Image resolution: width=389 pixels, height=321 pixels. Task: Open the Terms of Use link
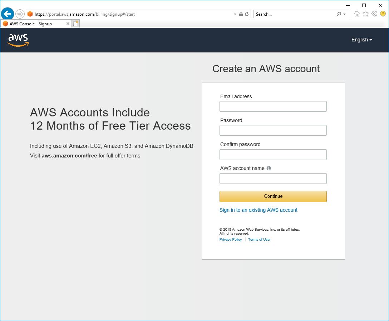tap(259, 240)
